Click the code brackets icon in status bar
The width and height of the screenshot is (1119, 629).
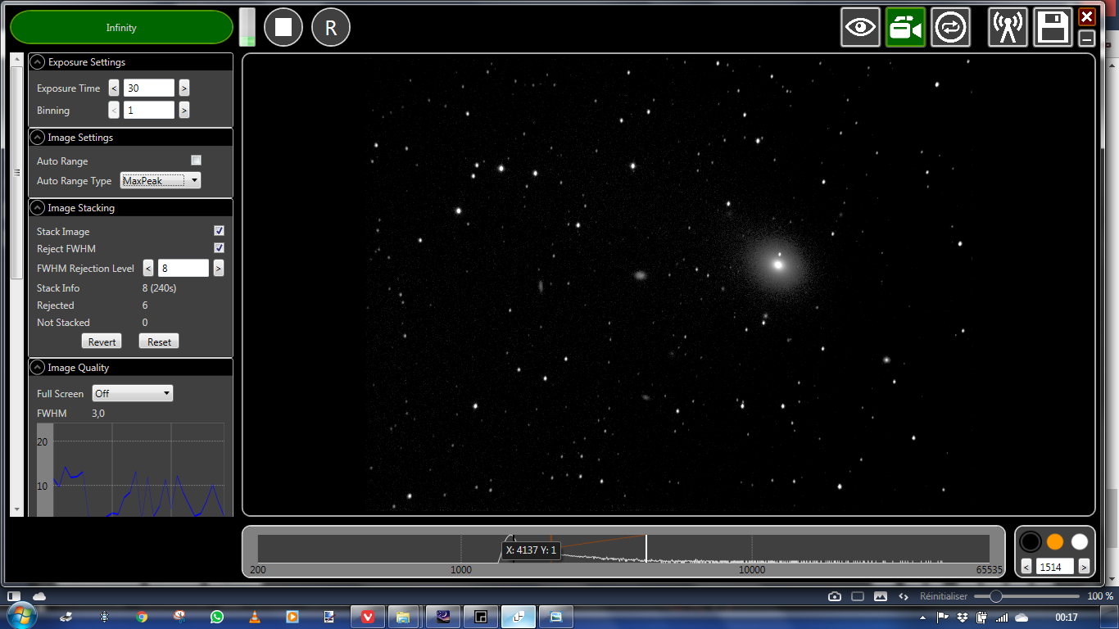pyautogui.click(x=904, y=596)
